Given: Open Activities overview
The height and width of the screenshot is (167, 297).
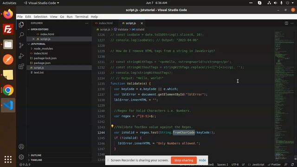Looking at the screenshot, I should coord(9,3).
